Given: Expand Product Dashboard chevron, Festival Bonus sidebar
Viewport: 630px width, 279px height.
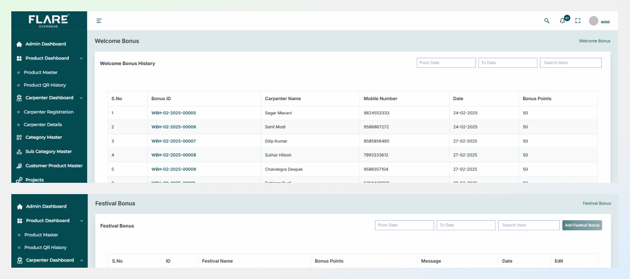Looking at the screenshot, I should point(81,221).
